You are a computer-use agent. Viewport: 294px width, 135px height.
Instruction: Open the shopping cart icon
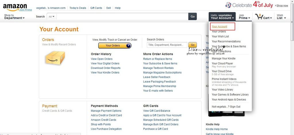[259, 16]
